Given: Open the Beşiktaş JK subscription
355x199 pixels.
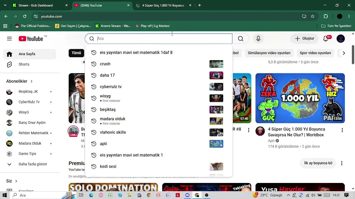Looking at the screenshot, I should tap(29, 91).
